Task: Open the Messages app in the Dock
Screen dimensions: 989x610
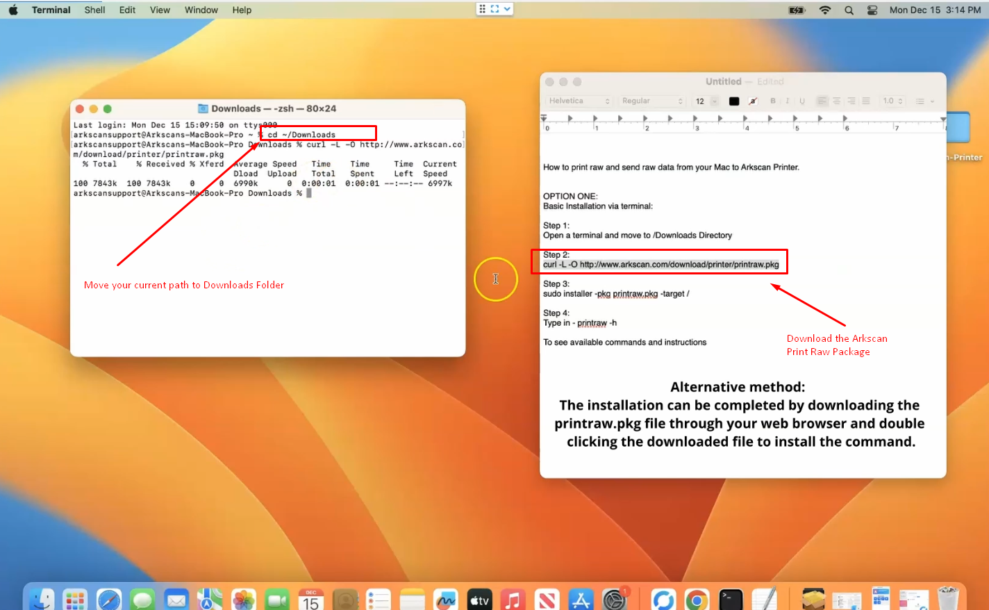Action: click(x=142, y=600)
